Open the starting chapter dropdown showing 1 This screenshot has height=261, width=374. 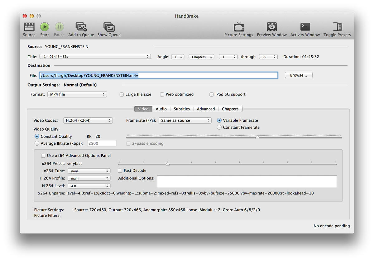pos(228,57)
